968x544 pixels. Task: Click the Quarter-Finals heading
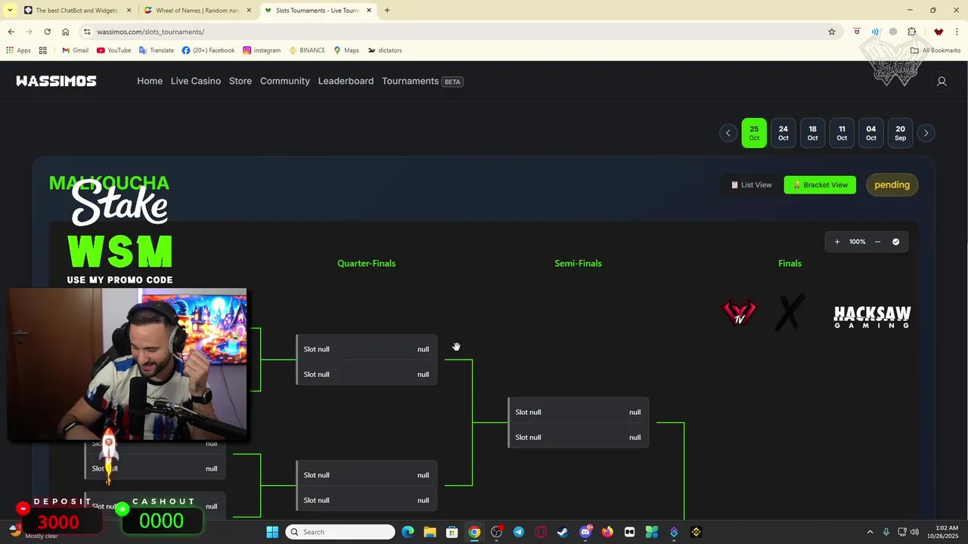coord(366,264)
